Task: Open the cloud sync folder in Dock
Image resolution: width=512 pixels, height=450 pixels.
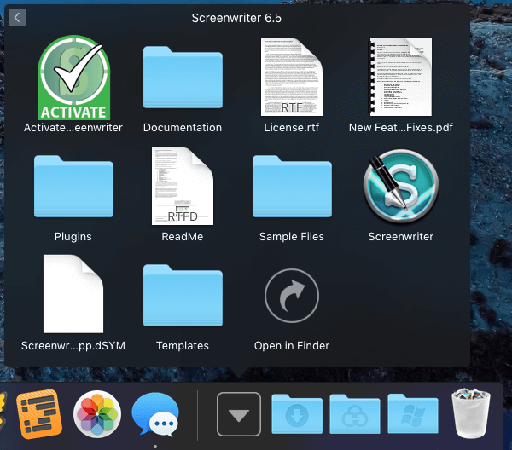Action: (355, 414)
